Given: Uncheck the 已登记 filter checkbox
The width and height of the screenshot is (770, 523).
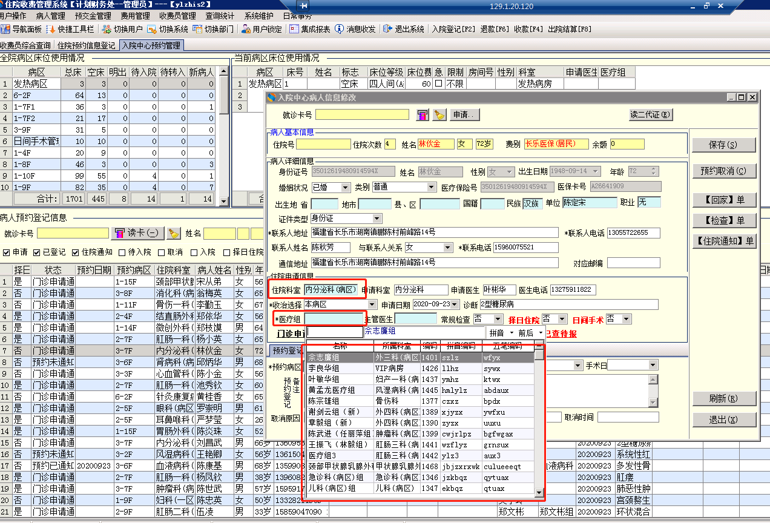Looking at the screenshot, I should click(x=36, y=252).
